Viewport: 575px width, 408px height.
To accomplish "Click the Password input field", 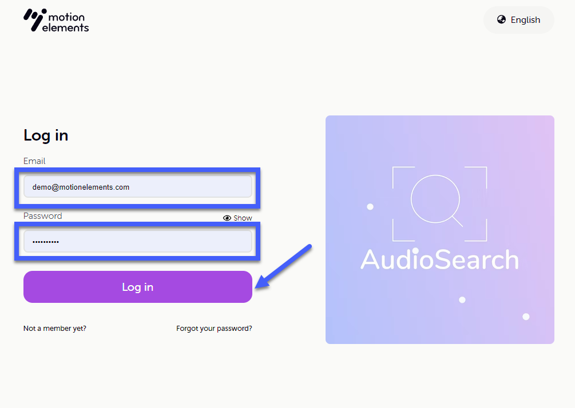I will (x=137, y=241).
